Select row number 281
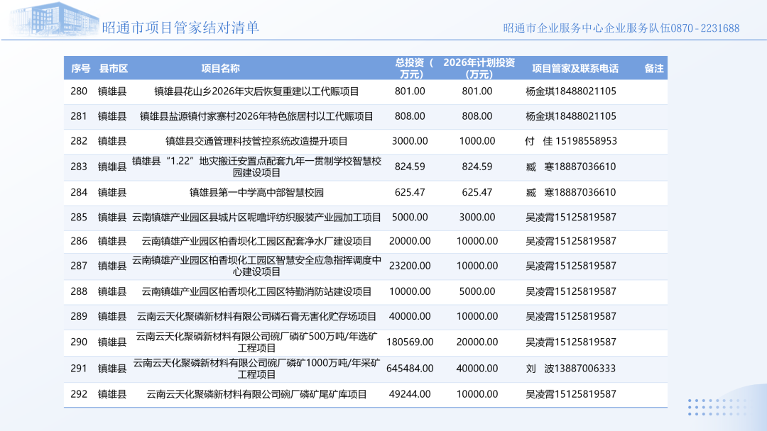 click(x=79, y=116)
